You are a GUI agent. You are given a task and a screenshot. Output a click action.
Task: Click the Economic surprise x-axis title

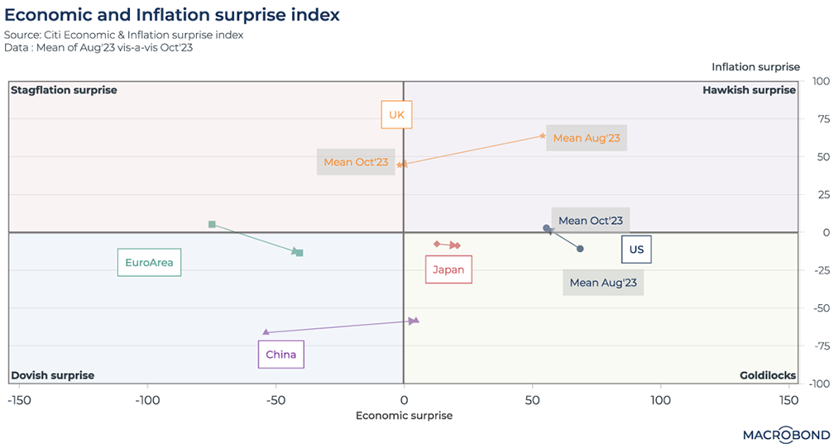(x=404, y=416)
